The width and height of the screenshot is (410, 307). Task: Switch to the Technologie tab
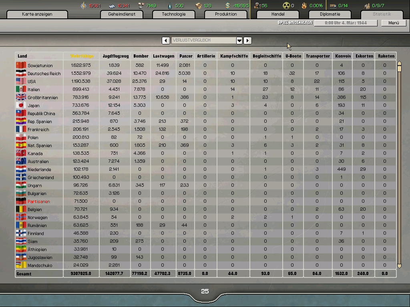[x=173, y=14]
